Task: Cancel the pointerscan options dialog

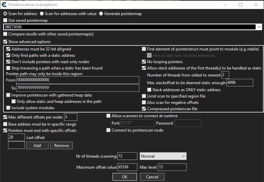Action: pos(152,177)
